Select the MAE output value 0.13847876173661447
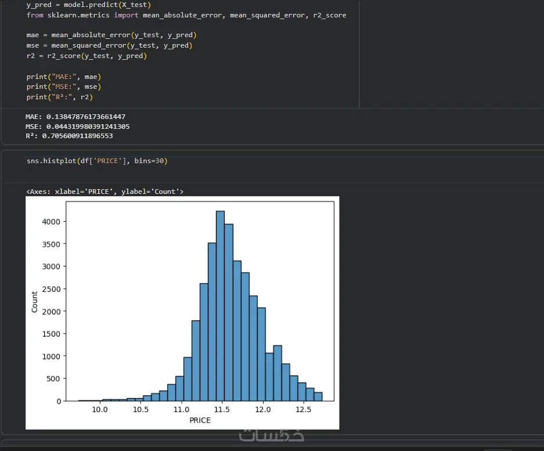 (x=86, y=117)
